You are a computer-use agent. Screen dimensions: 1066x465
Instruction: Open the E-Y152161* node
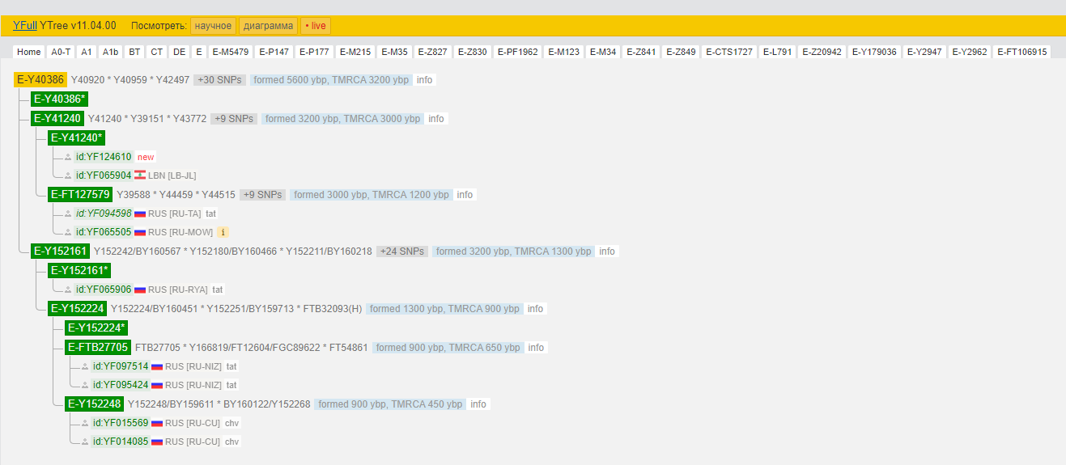(79, 269)
